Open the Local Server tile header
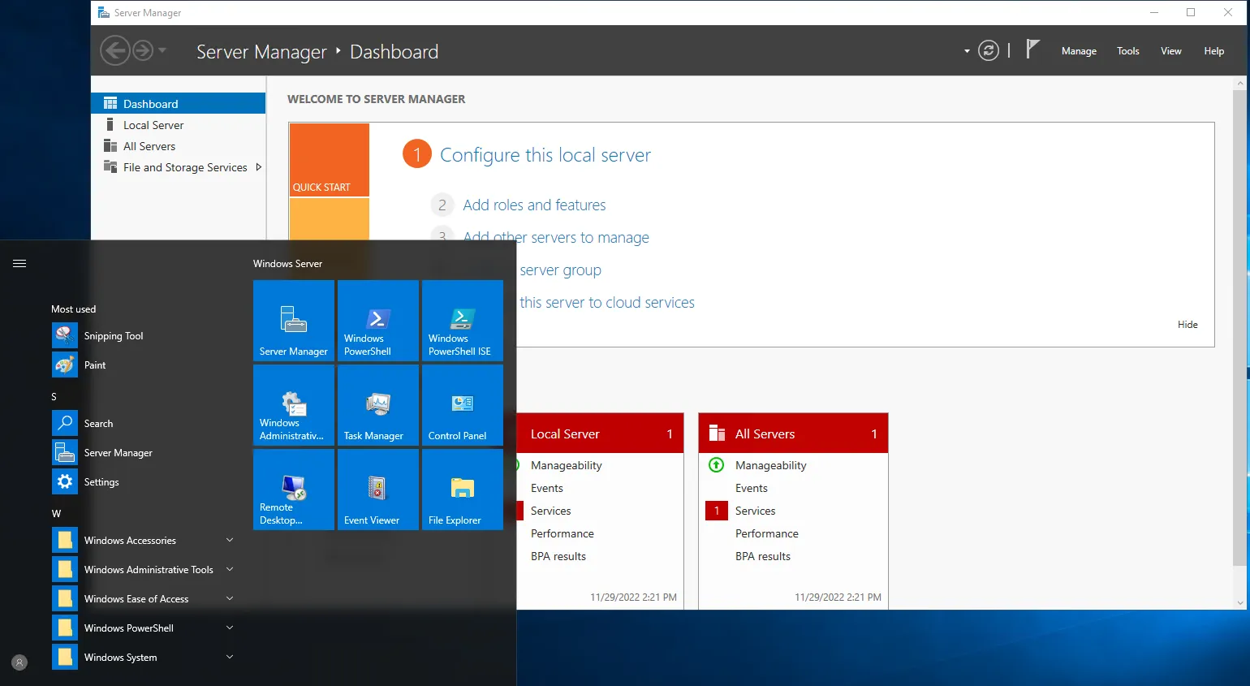This screenshot has width=1250, height=686. pyautogui.click(x=600, y=434)
